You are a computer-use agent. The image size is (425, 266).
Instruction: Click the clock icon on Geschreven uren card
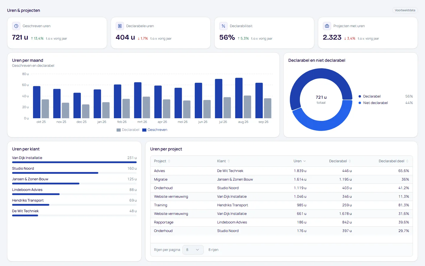[x=16, y=26]
